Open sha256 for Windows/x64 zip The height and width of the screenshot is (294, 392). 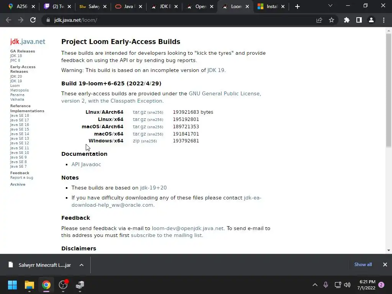149,141
